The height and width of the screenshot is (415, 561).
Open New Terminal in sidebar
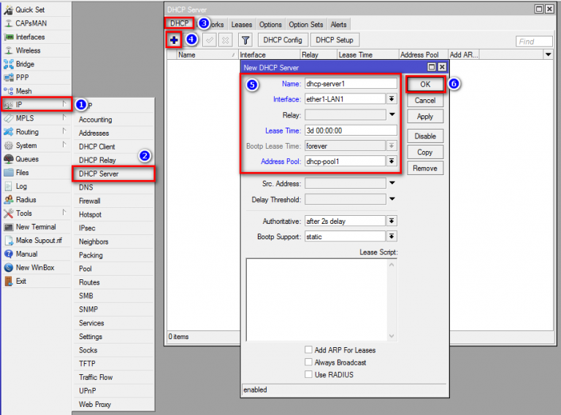[35, 227]
